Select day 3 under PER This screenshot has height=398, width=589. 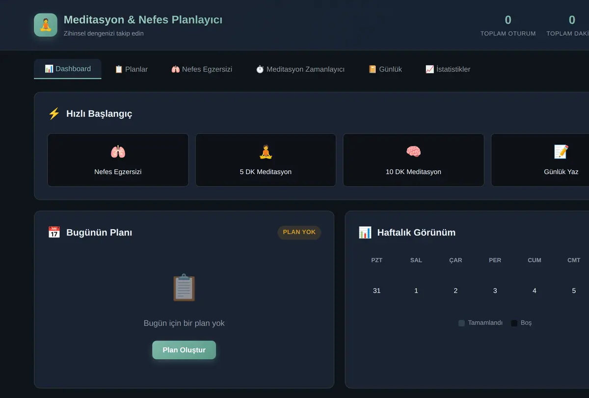pyautogui.click(x=495, y=291)
